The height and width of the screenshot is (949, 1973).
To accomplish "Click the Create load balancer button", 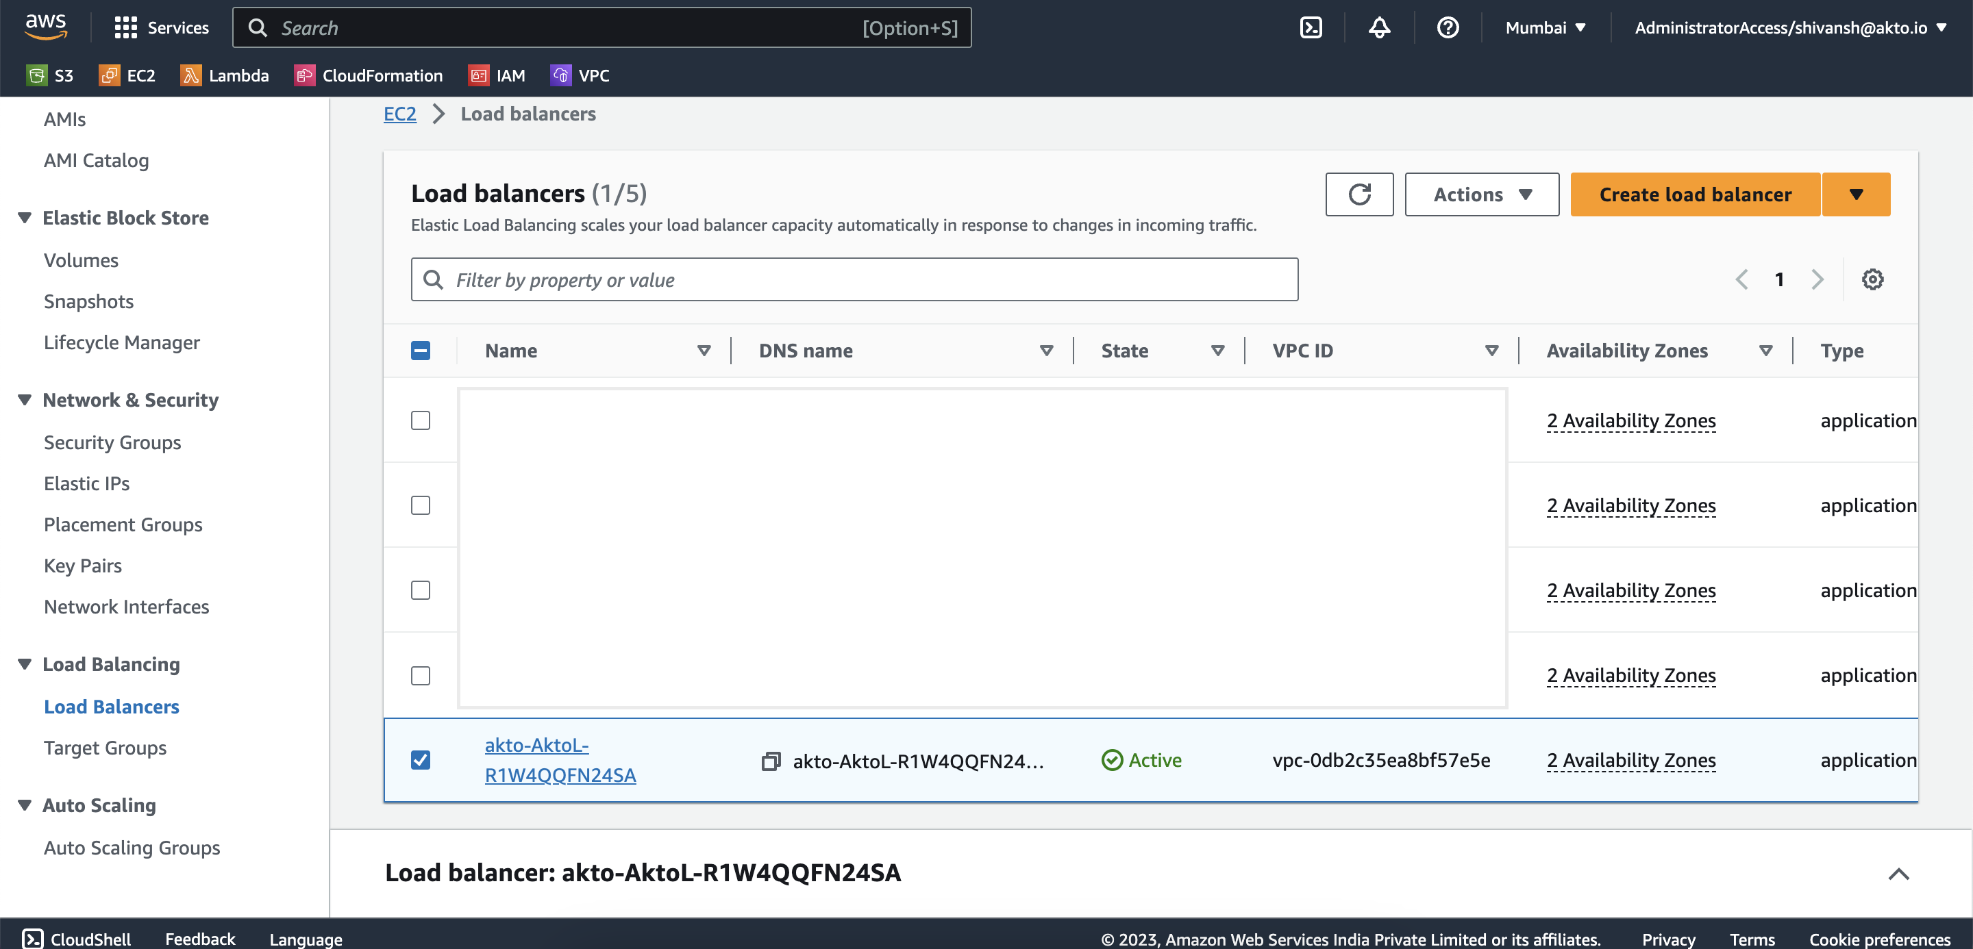I will [x=1695, y=194].
